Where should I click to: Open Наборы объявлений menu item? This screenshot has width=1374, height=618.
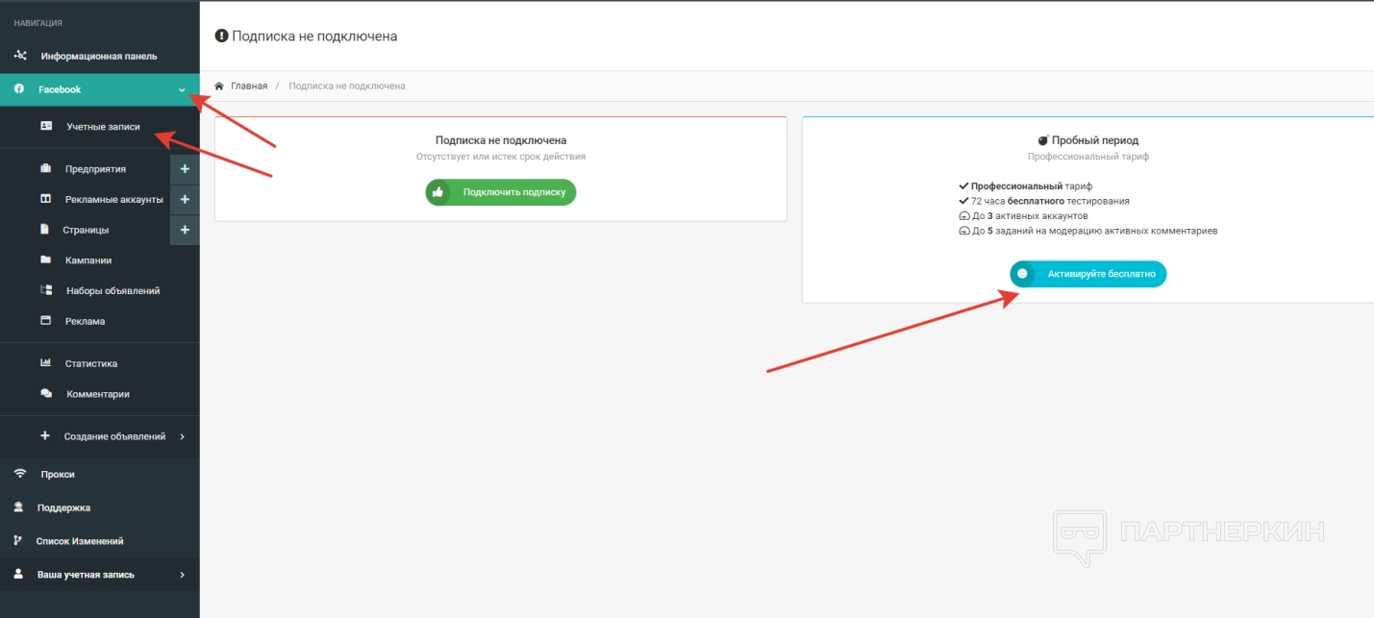point(100,290)
